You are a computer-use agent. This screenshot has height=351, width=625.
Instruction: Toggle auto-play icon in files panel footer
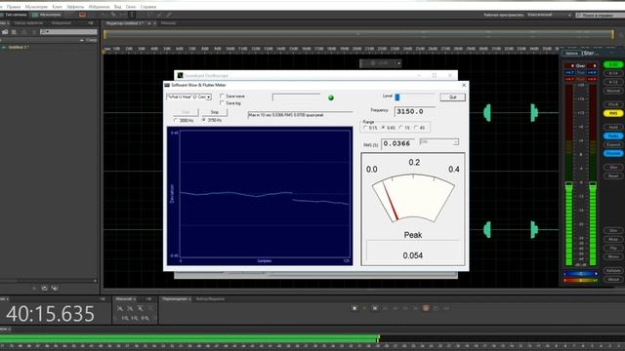coord(55,289)
